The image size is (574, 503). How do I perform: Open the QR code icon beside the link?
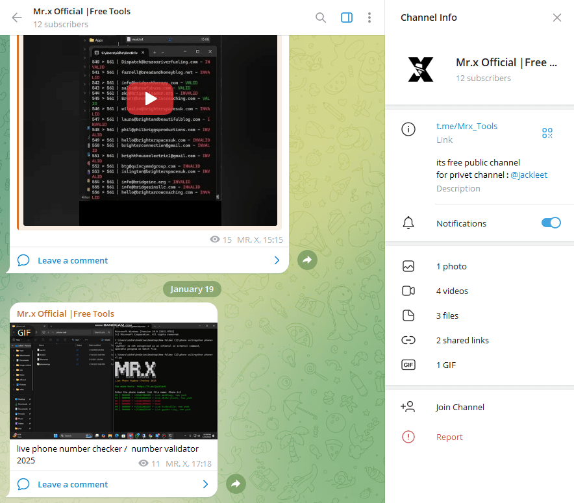pyautogui.click(x=547, y=132)
